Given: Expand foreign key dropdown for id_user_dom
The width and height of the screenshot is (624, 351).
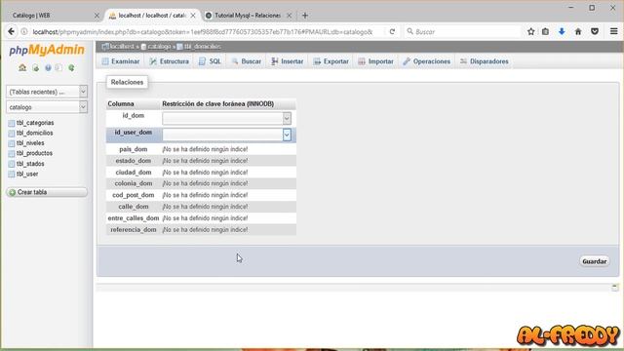Looking at the screenshot, I should point(226,135).
